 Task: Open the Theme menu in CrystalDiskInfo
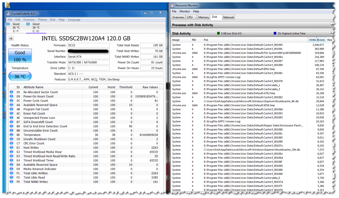click(42, 20)
